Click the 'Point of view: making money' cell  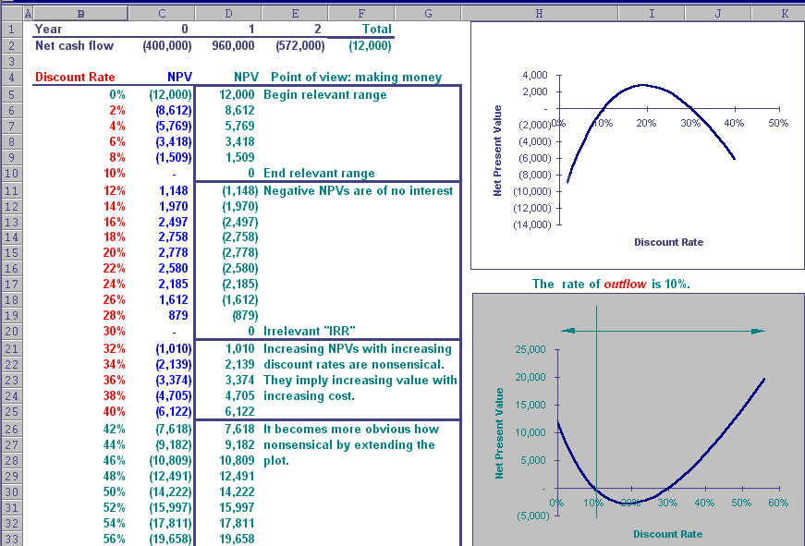click(356, 78)
